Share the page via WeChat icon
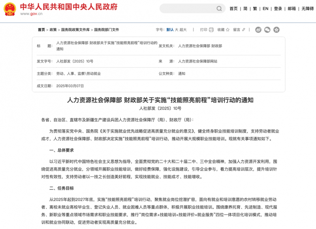Viewport: 316px width, 229px height. 267,30
